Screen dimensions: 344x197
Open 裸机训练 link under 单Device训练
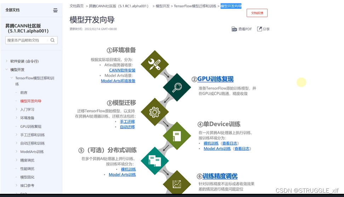coord(211,143)
